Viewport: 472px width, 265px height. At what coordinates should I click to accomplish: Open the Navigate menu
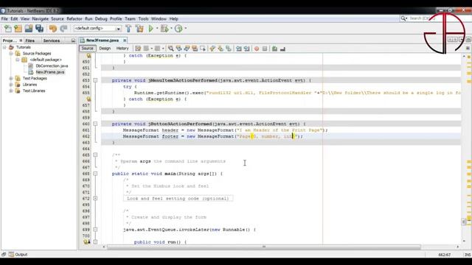tap(40, 18)
